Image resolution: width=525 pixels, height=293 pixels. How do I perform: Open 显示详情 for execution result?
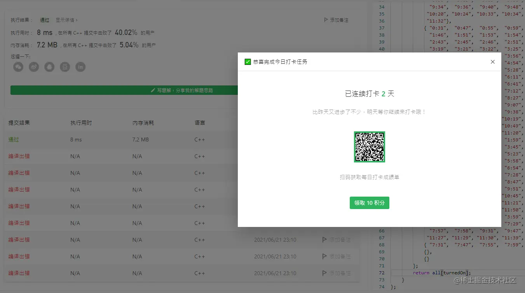point(66,20)
